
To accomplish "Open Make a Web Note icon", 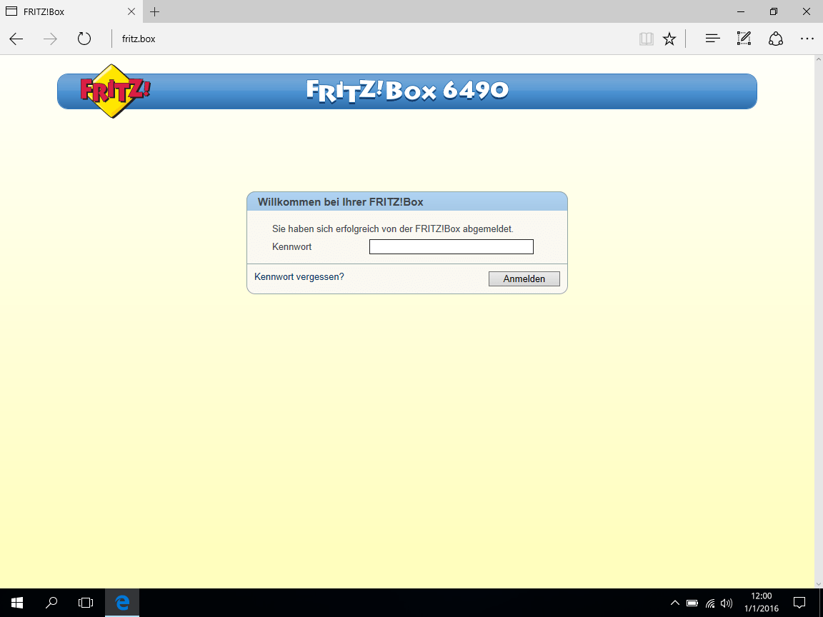I will coord(744,39).
